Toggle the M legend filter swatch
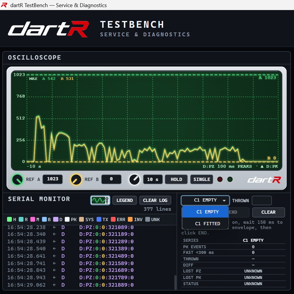 [x=33, y=219]
